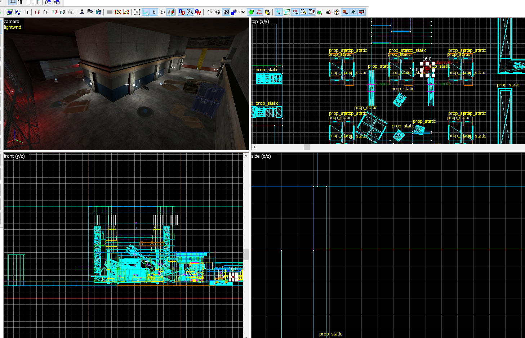Edit cordon bounds icon
This screenshot has height=338, width=525.
coord(126,12)
